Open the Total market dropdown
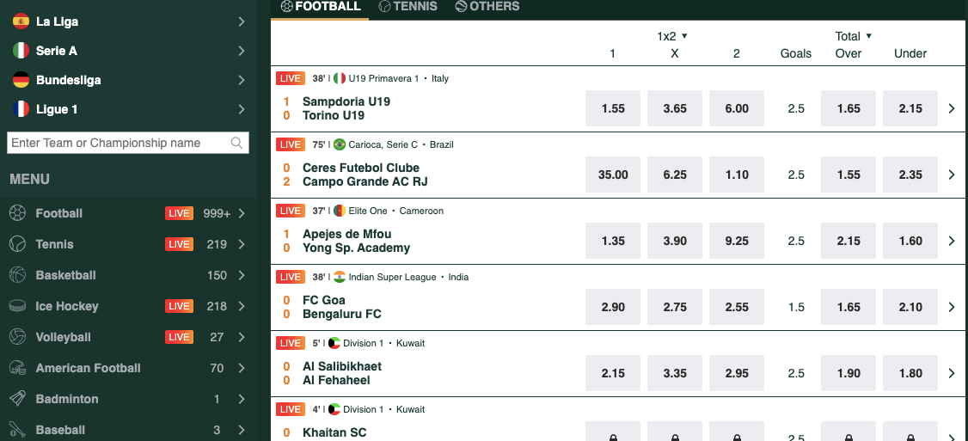This screenshot has height=441, width=968. click(855, 36)
